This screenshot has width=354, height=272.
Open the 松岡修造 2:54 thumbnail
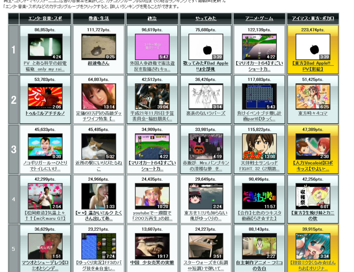pyautogui.click(x=45, y=196)
